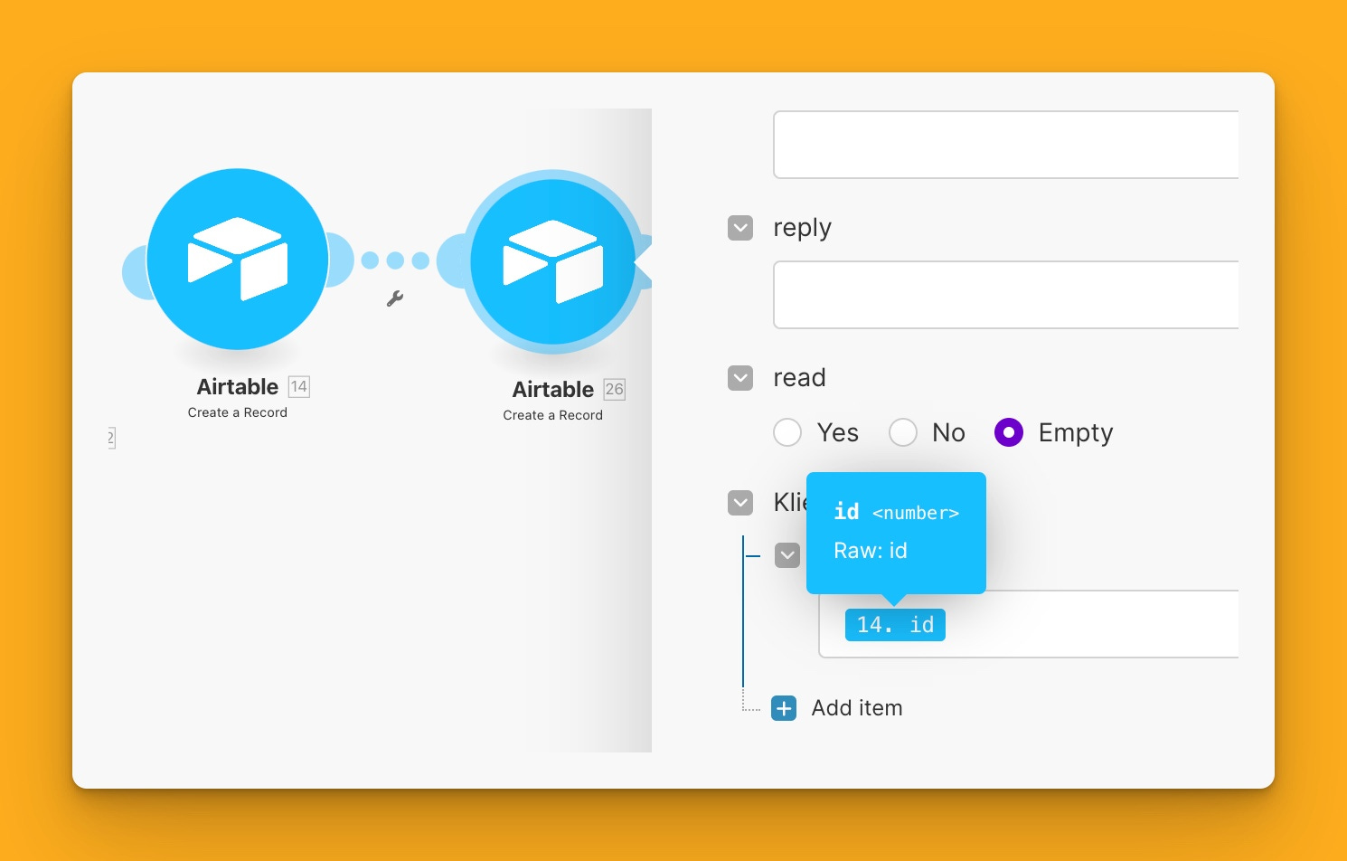Collapse the reply field chevron
This screenshot has height=861, width=1347.
(x=740, y=228)
